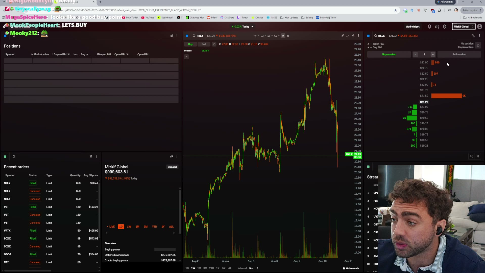Increase order quantity with plus
The width and height of the screenshot is (485, 273).
click(x=433, y=55)
